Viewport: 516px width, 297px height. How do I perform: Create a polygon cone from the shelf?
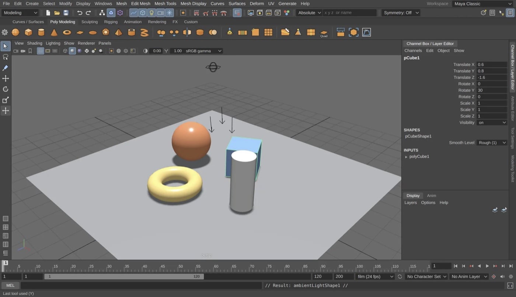coord(54,32)
